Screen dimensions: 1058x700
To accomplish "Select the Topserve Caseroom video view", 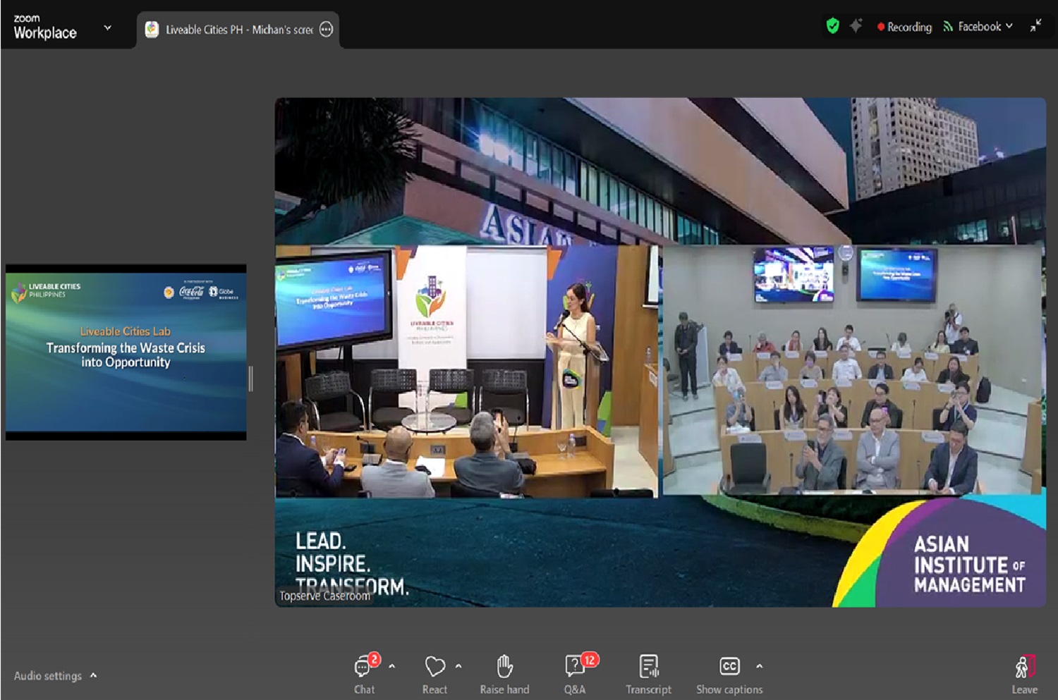I will tap(660, 352).
